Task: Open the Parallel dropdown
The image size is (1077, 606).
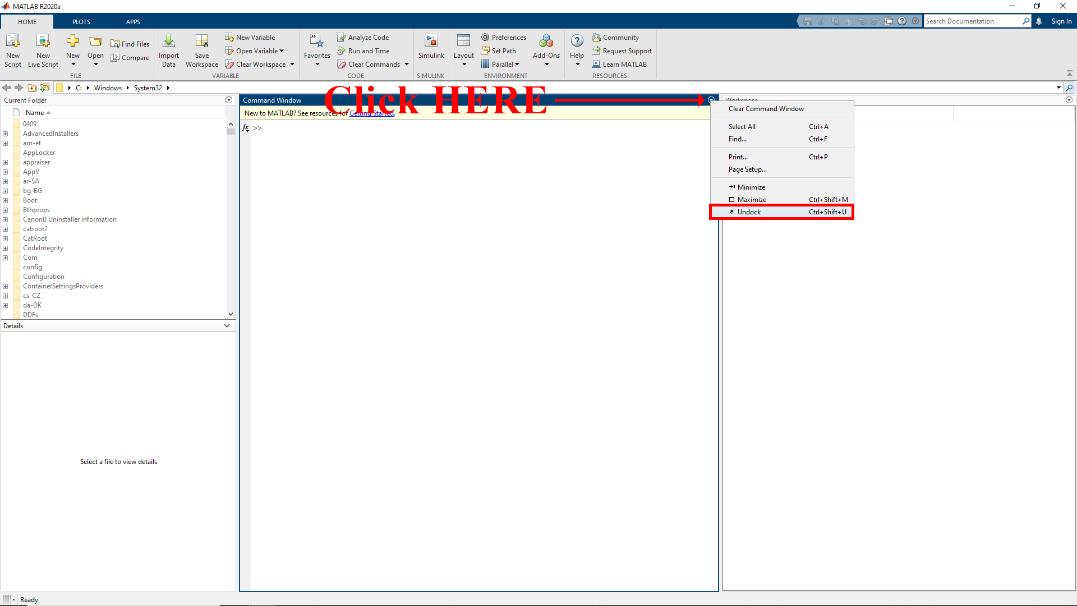Action: click(x=517, y=64)
